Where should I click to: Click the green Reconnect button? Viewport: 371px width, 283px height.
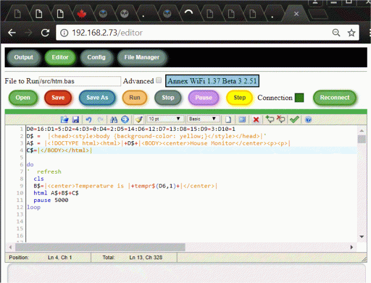(x=334, y=98)
